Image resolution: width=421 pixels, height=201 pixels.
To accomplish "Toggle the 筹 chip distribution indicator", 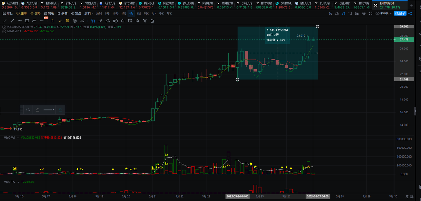I will [x=67, y=21].
